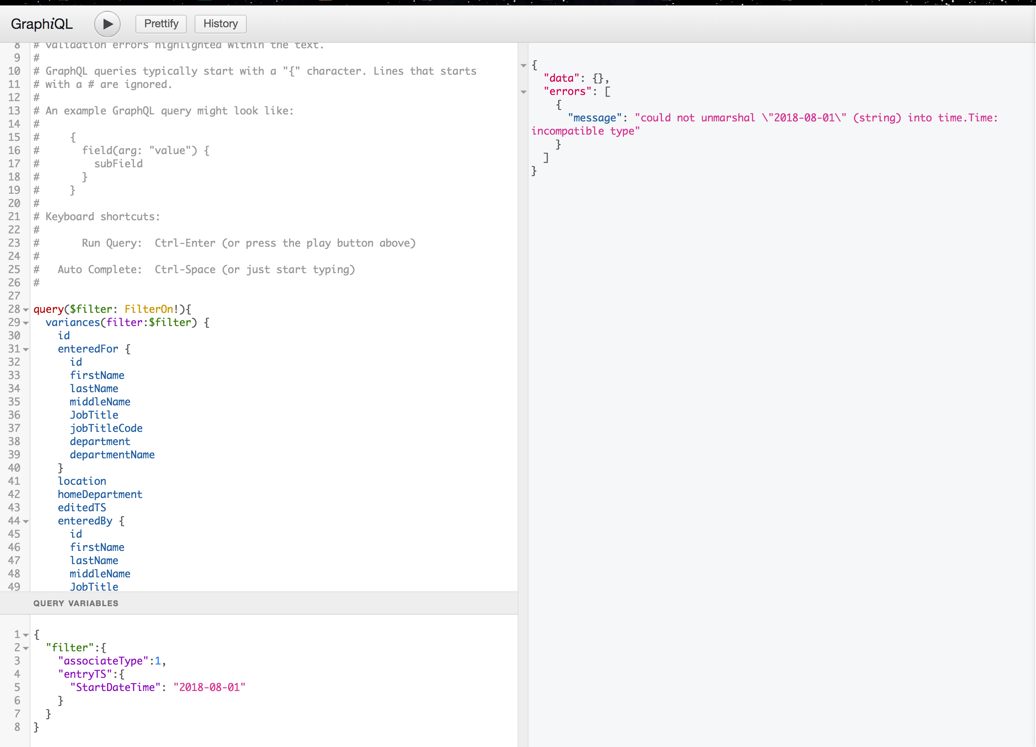Click the department field on line 38

coord(100,442)
